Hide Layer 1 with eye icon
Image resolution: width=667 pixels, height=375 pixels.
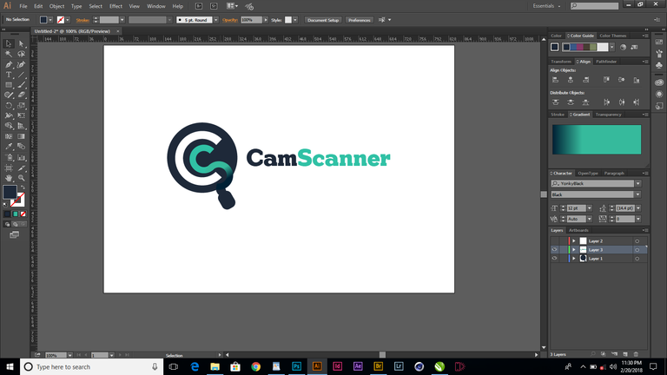[x=554, y=259]
